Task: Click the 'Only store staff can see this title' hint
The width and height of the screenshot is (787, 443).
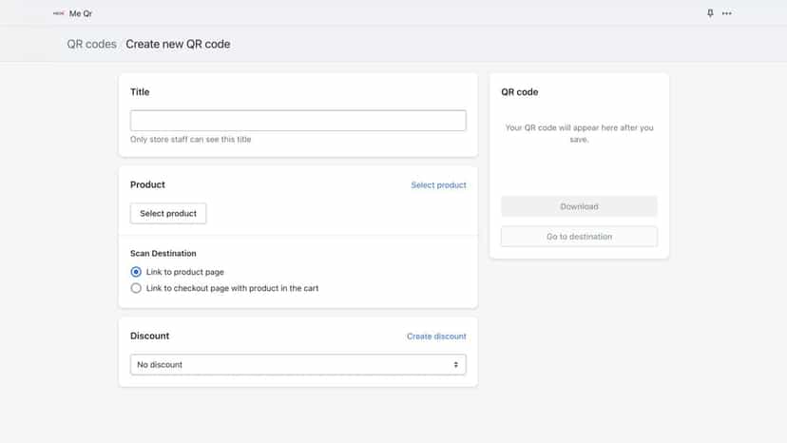Action: tap(191, 140)
